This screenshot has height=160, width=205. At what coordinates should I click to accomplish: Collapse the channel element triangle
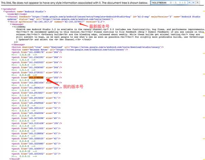[6, 17]
